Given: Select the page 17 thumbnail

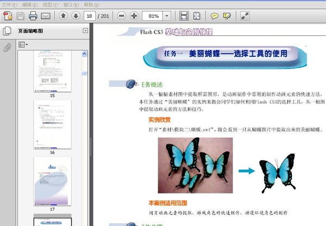Looking at the screenshot, I should pyautogui.click(x=52, y=181).
